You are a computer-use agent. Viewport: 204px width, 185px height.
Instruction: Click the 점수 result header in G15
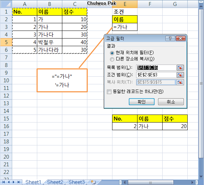coord(175,119)
